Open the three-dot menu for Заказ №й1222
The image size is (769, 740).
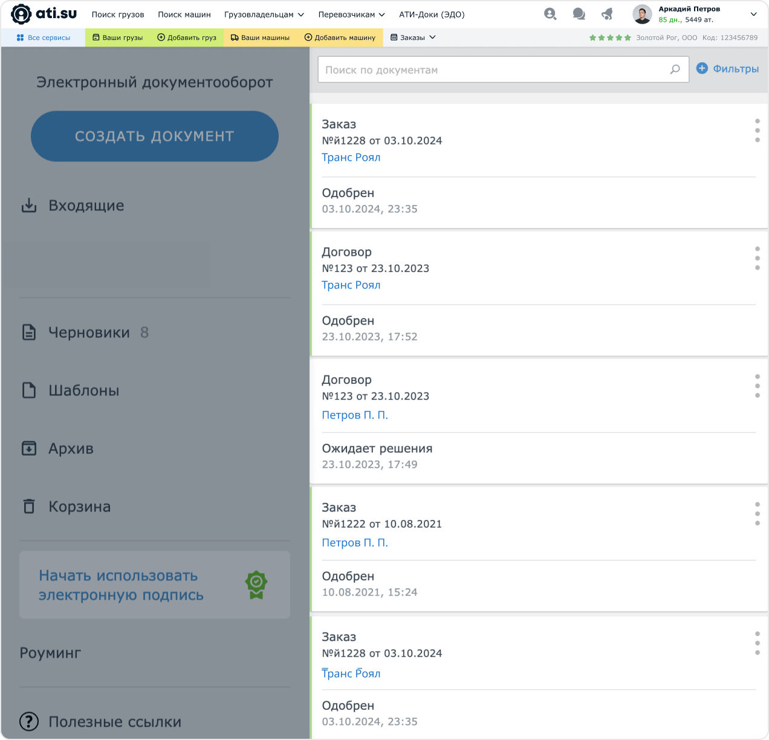coord(757,514)
